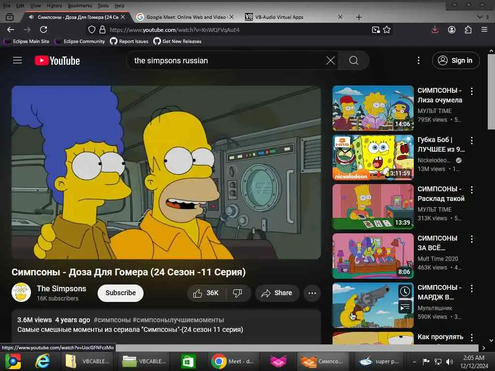Open the File menu
The image size is (495, 371).
tap(6, 6)
